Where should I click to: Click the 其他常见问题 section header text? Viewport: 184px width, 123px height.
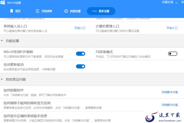[16, 80]
